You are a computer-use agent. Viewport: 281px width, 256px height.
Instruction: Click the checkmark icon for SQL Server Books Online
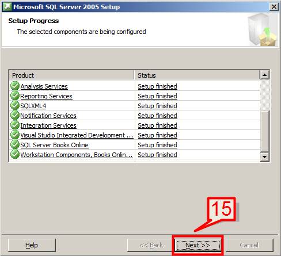(15, 144)
